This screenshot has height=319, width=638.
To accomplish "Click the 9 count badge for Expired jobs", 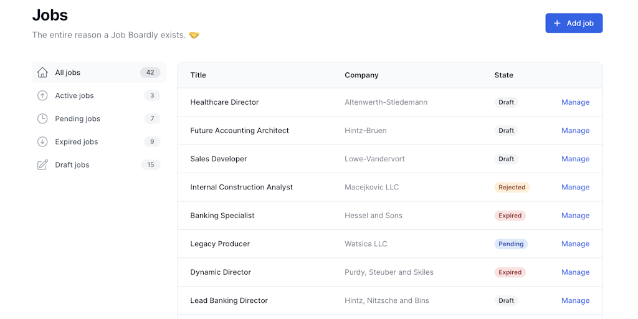I will tap(152, 141).
